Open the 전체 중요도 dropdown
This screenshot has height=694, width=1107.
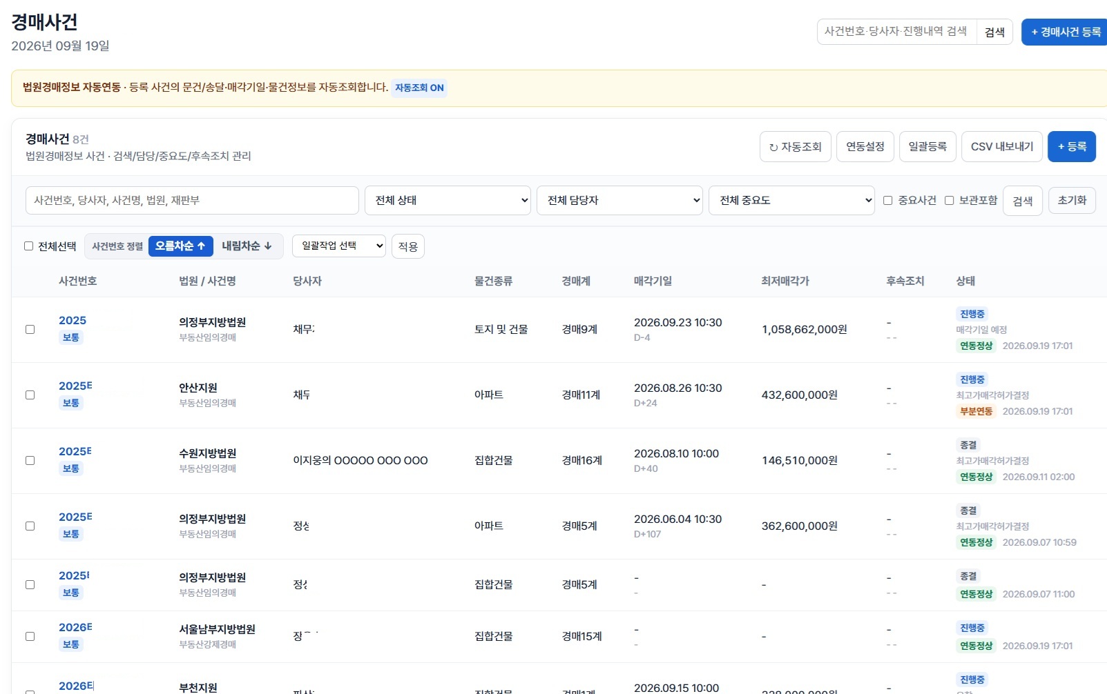(791, 200)
